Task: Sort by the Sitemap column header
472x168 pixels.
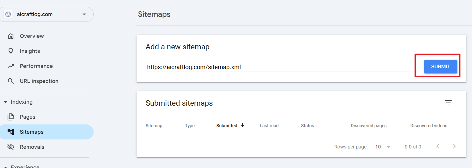Action: 154,126
